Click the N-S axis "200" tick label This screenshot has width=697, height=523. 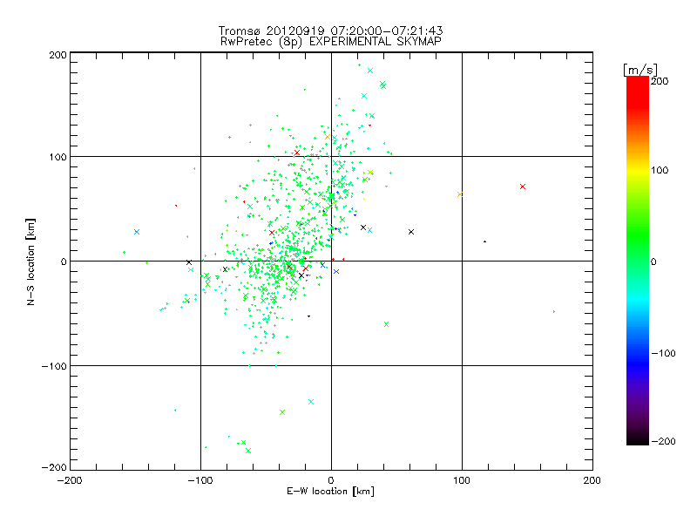[x=58, y=55]
